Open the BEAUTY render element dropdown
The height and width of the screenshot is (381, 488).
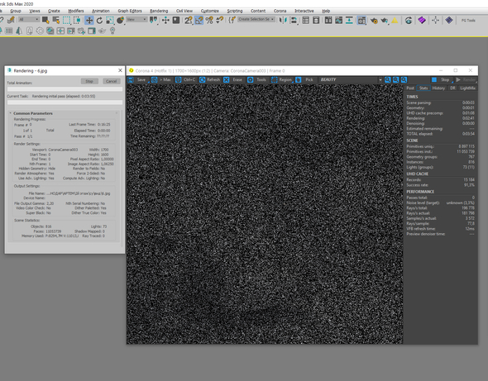point(351,80)
